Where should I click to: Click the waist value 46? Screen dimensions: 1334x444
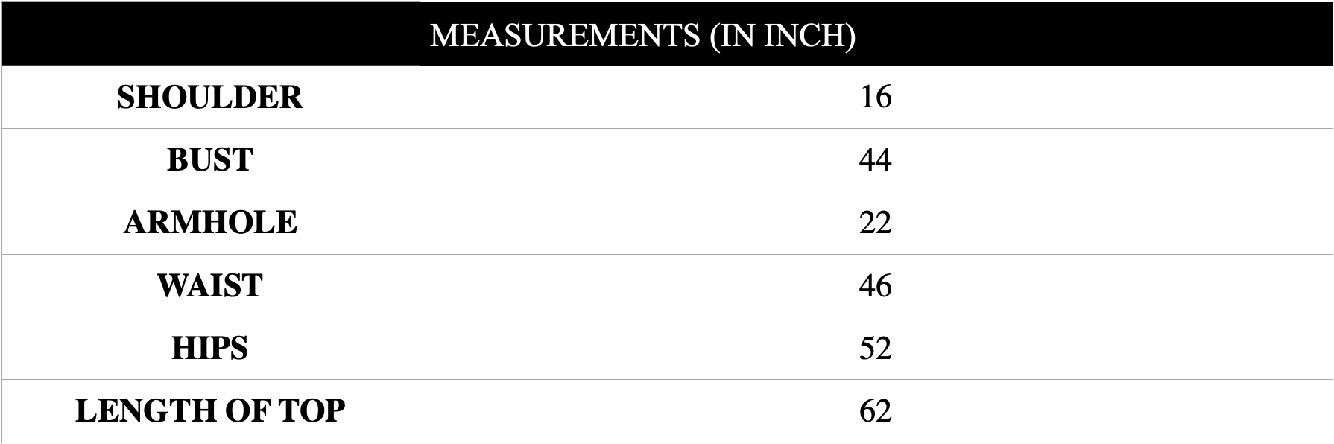pos(876,285)
